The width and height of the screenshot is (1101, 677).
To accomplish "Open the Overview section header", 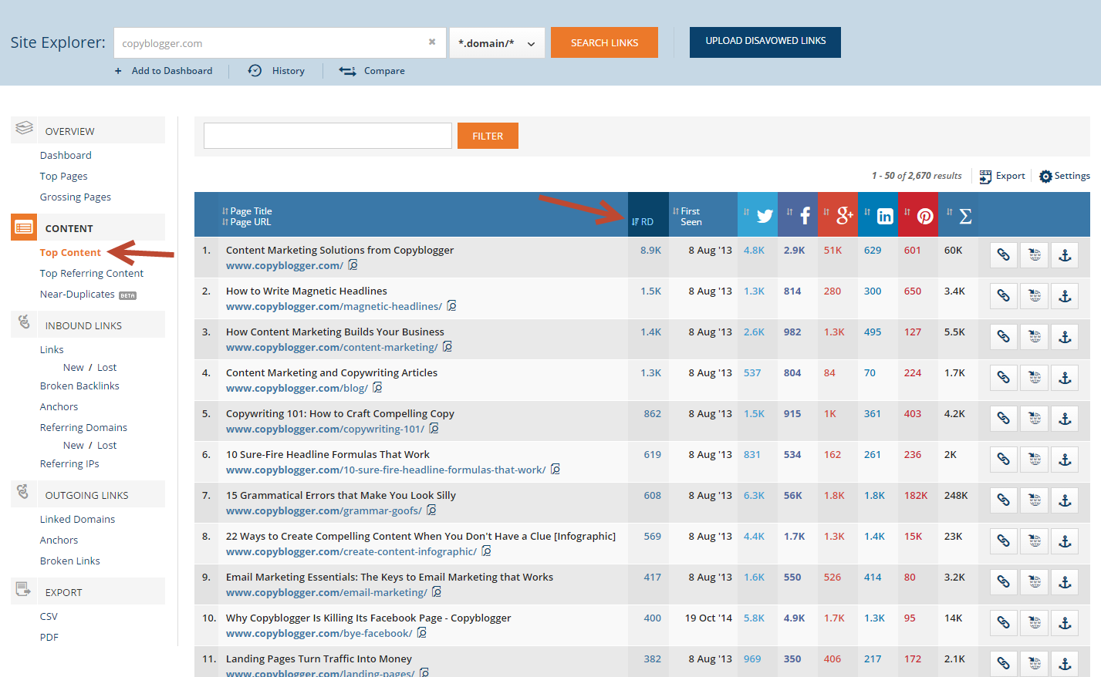I will (x=88, y=130).
